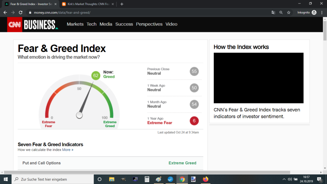Viewport: 327px width, 184px height.
Task: Open a new browser tab
Action: [x=122, y=4]
